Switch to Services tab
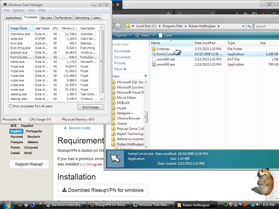279x209 pixels. [46, 18]
